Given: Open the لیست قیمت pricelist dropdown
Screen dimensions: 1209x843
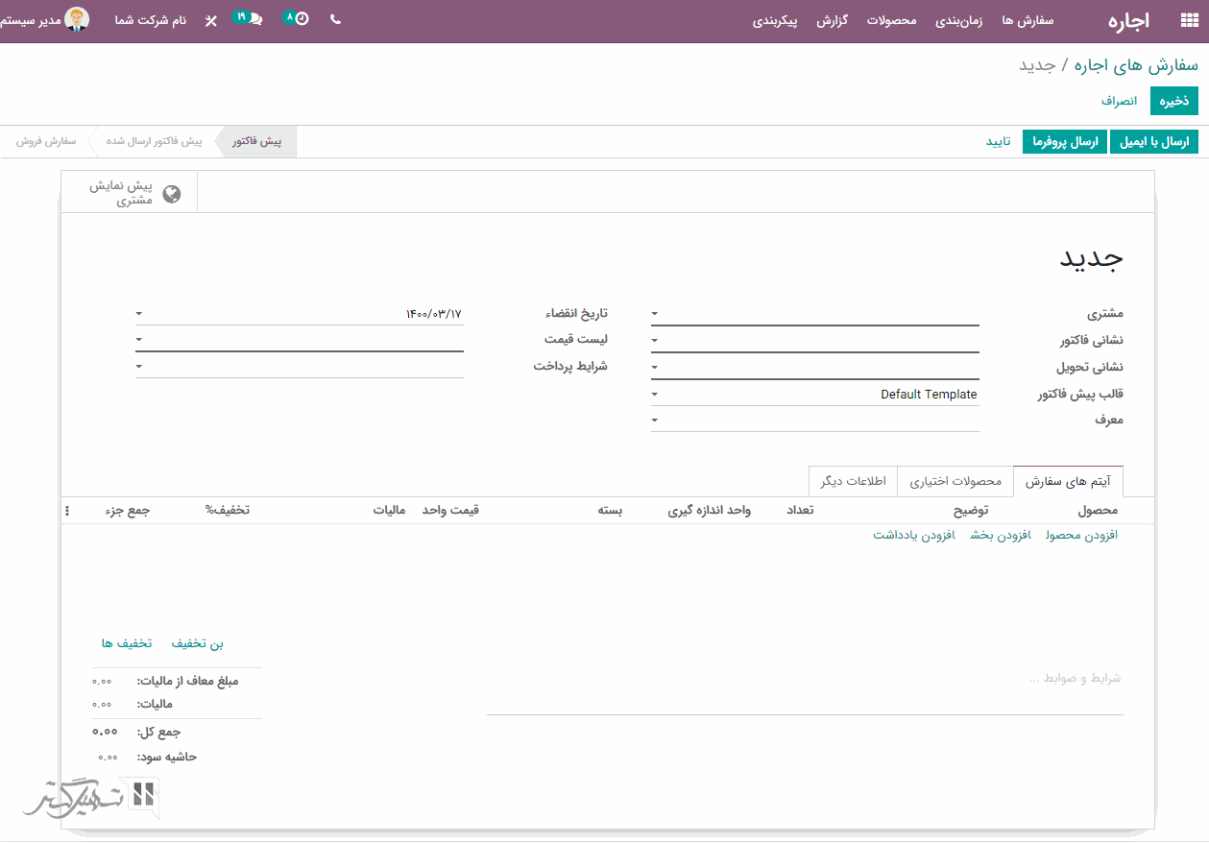Looking at the screenshot, I should pos(139,340).
